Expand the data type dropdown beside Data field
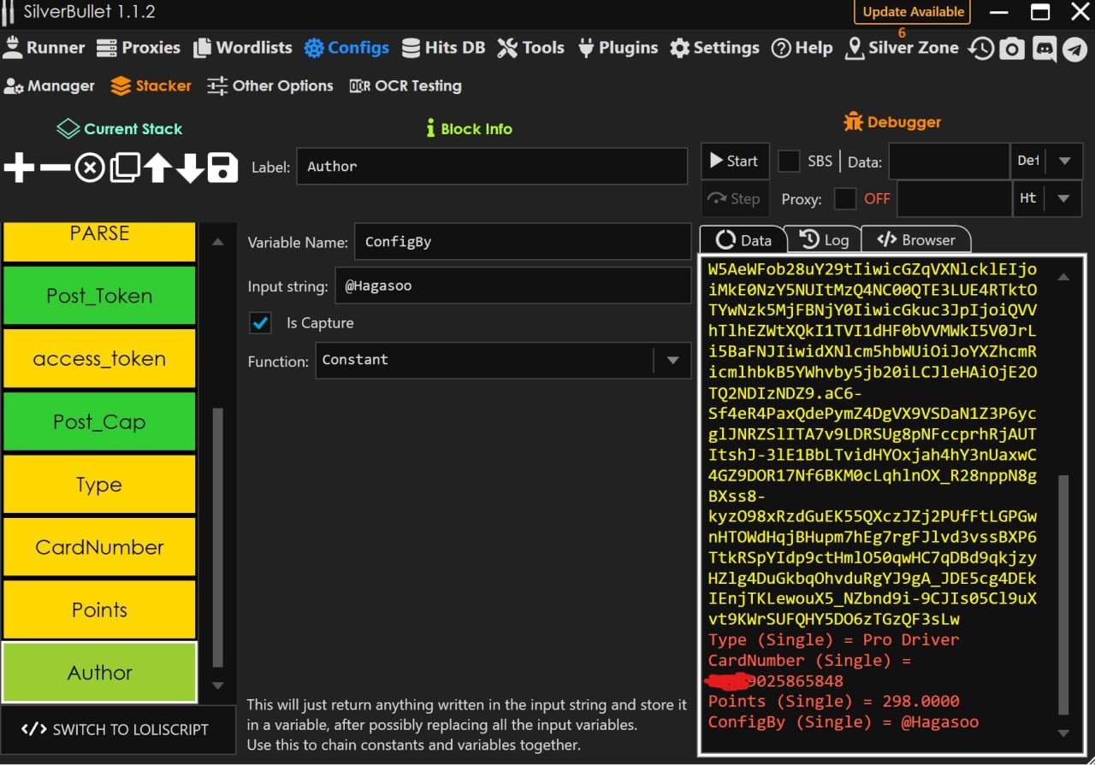The image size is (1095, 765). coord(1064,161)
